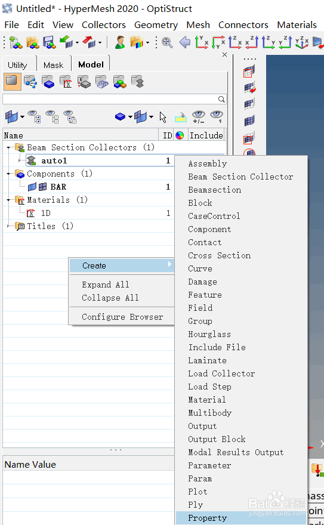The image size is (324, 525).
Task: Click the mesh icon with red check arrow
Action: click(249, 87)
